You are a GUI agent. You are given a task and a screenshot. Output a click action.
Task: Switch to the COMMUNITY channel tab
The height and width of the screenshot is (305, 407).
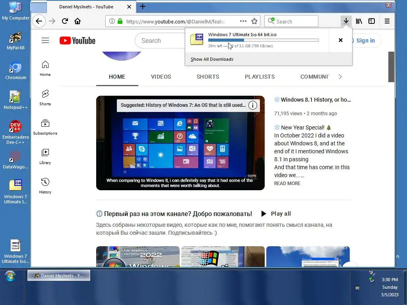[314, 77]
